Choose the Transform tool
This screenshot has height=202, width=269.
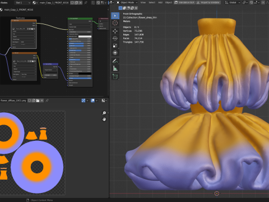click(x=115, y=53)
